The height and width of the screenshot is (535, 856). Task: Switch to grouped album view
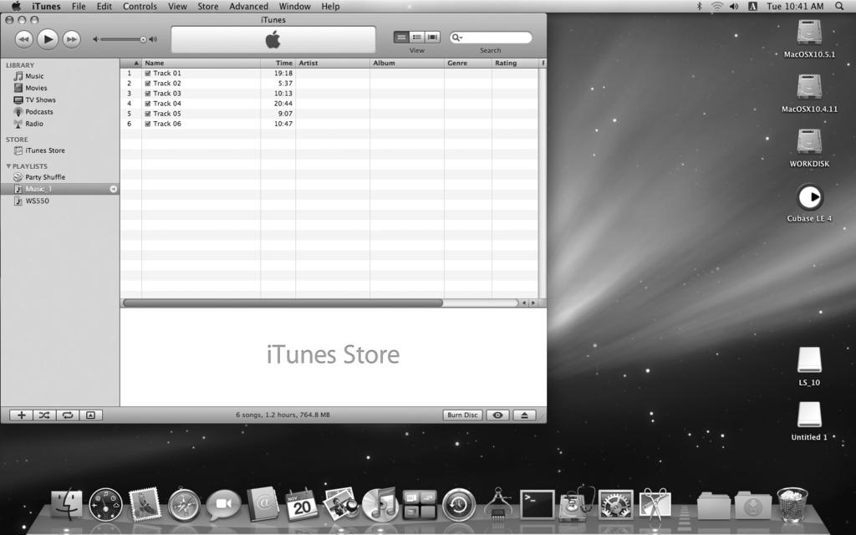416,37
